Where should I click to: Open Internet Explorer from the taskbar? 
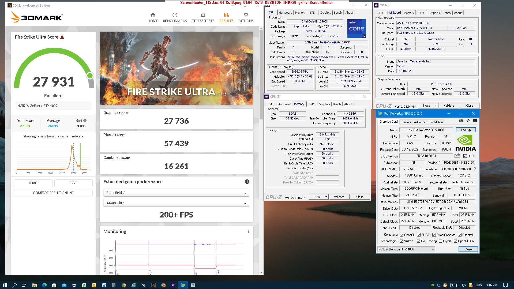[133, 285]
